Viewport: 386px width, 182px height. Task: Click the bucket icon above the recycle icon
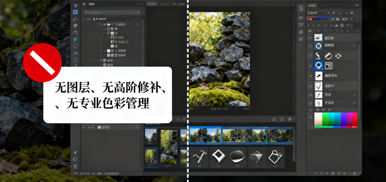point(75,152)
